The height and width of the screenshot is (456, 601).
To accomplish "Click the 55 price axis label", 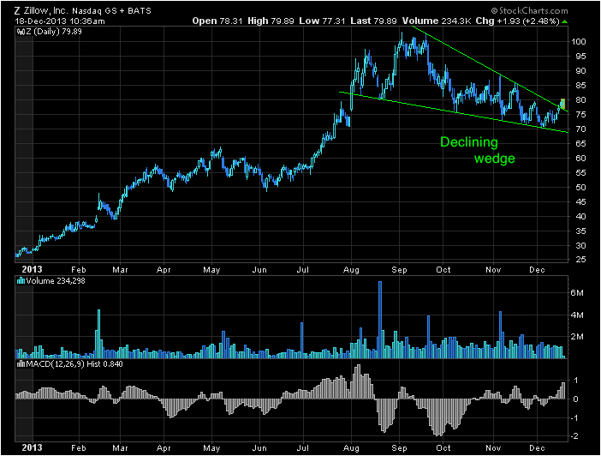I will point(580,173).
